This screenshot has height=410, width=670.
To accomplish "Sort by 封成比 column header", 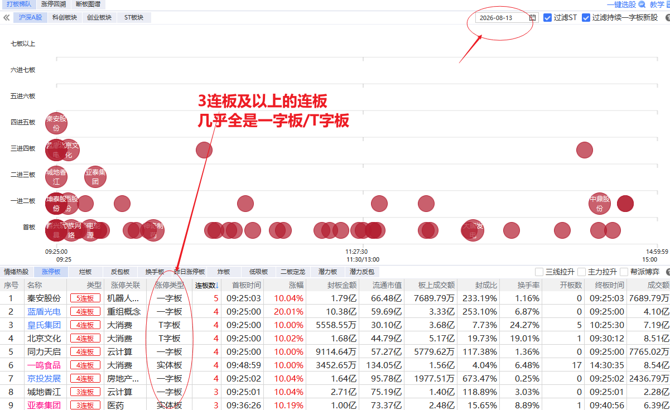I will 485,285.
